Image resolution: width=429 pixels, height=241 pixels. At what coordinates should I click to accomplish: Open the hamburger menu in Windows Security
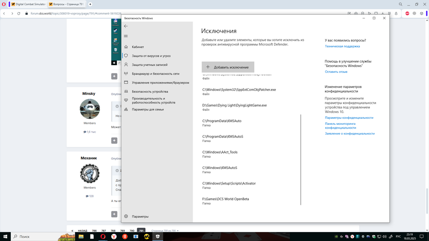pos(126,36)
